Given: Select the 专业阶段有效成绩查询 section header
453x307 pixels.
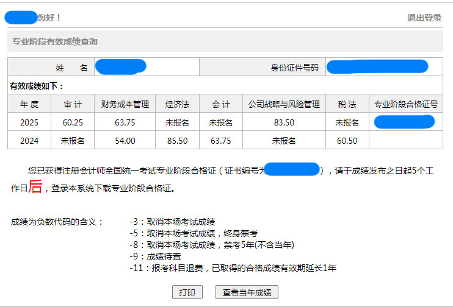Looking at the screenshot, I should 55,41.
